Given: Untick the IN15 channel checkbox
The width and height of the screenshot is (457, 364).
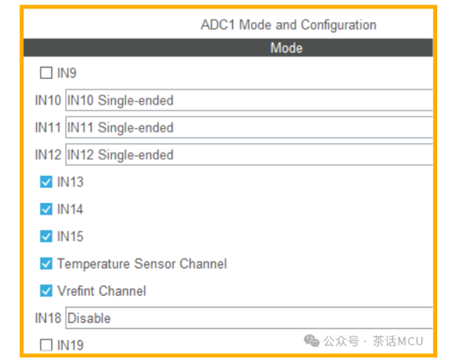Looking at the screenshot, I should [x=46, y=237].
